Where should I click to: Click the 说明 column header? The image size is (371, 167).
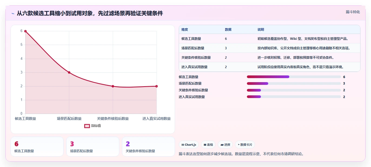pyautogui.click(x=261, y=30)
